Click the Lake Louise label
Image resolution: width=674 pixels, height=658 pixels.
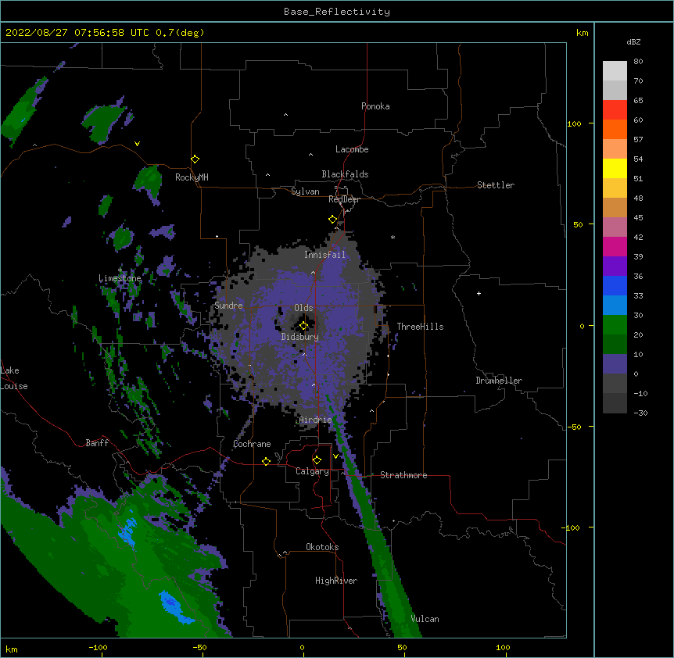[14, 378]
